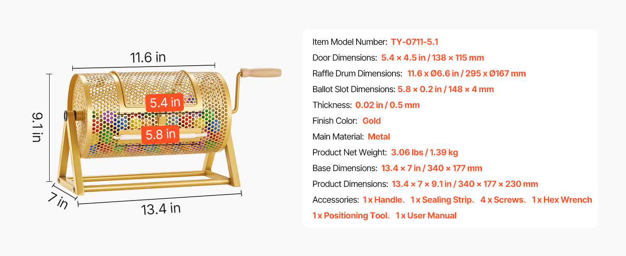The height and width of the screenshot is (256, 626).
Task: Click the 1 x User Manual accessory
Action: tap(426, 215)
